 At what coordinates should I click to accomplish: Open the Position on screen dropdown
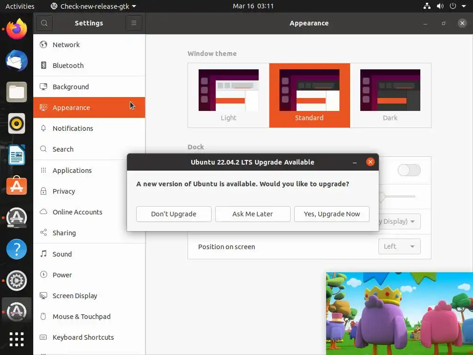400,246
